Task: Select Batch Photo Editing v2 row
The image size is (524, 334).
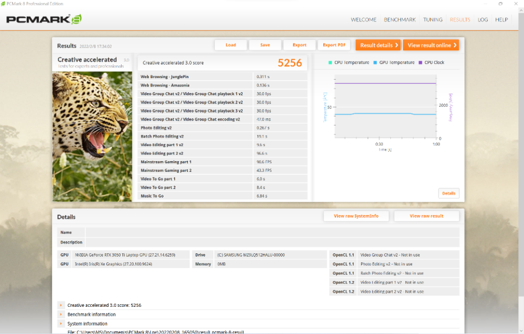Action: [223, 136]
